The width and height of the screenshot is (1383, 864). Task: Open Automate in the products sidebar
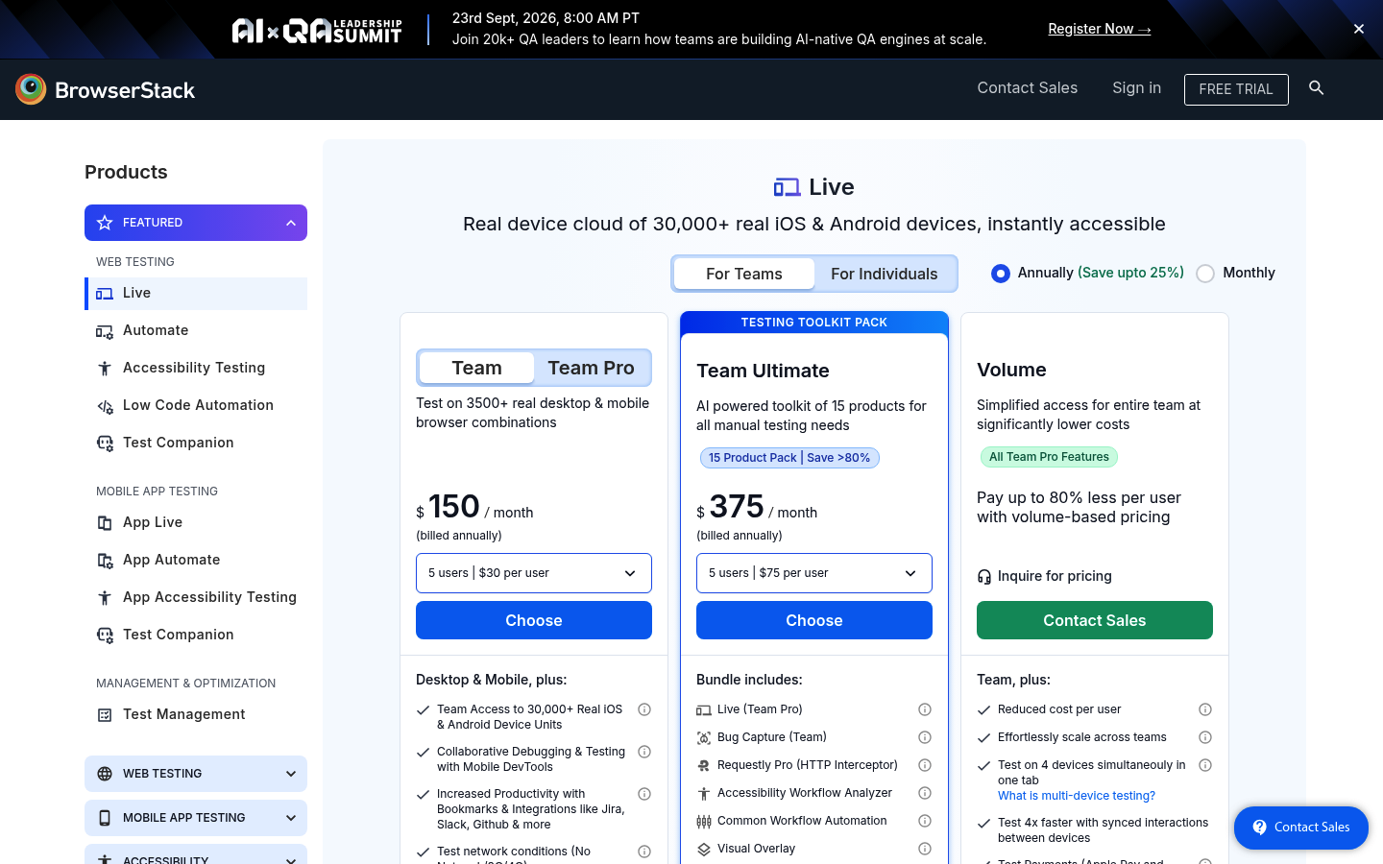(x=196, y=330)
